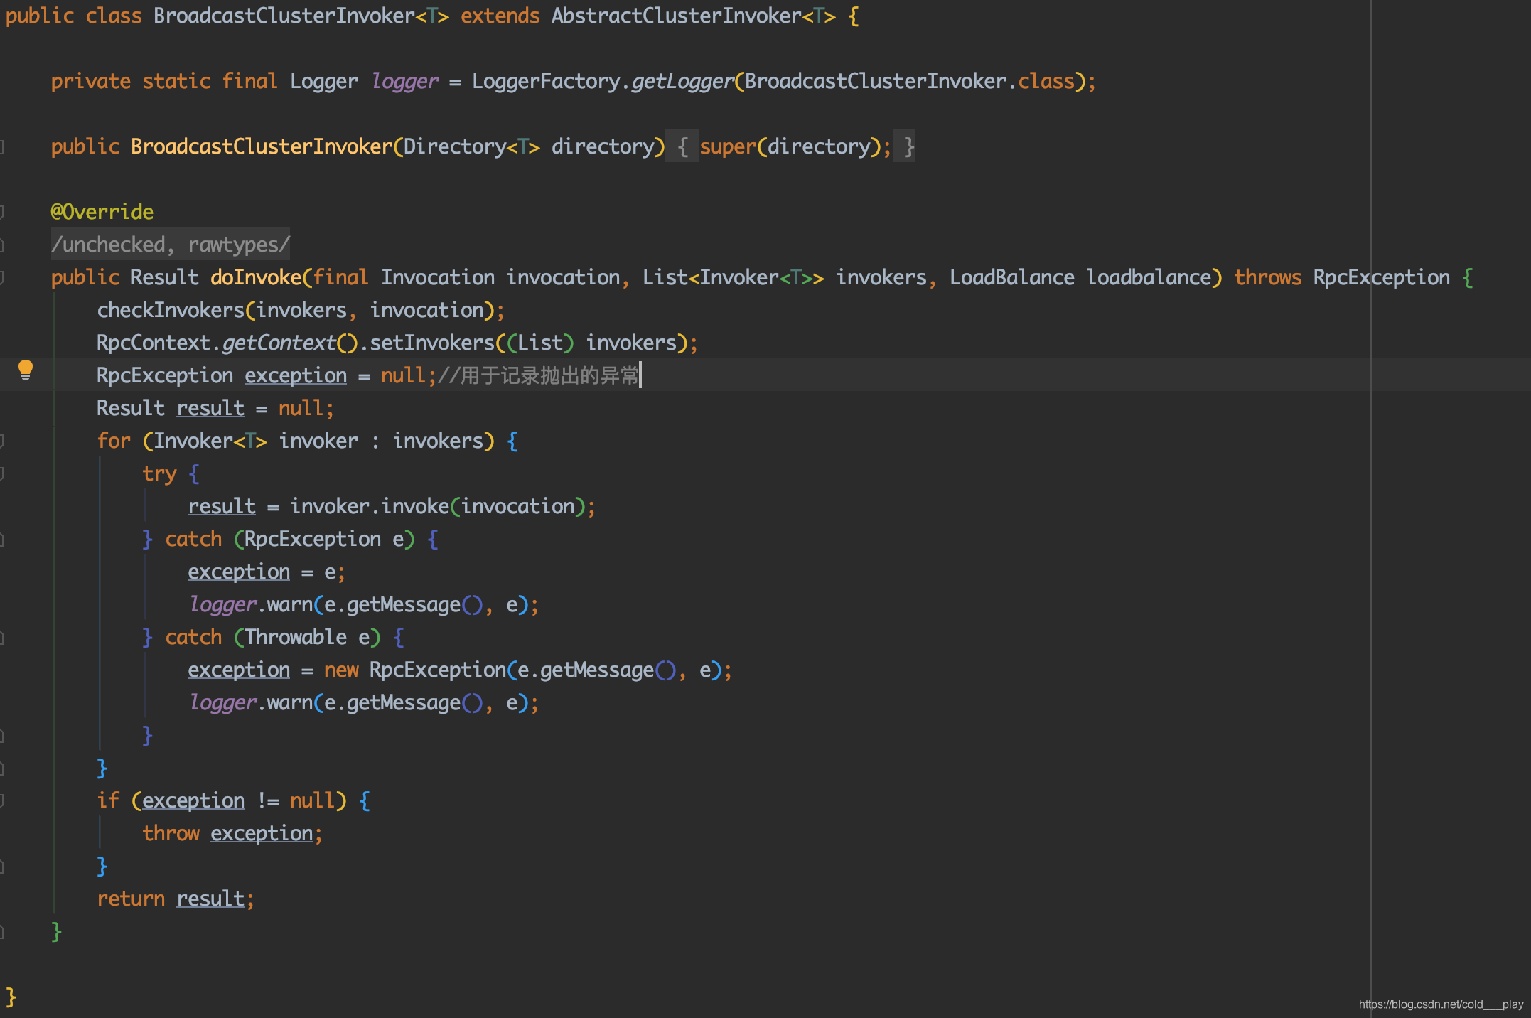Screen dimensions: 1531x1018
Task: Open the blog.csdn.net watermark link
Action: [x=1440, y=1004]
